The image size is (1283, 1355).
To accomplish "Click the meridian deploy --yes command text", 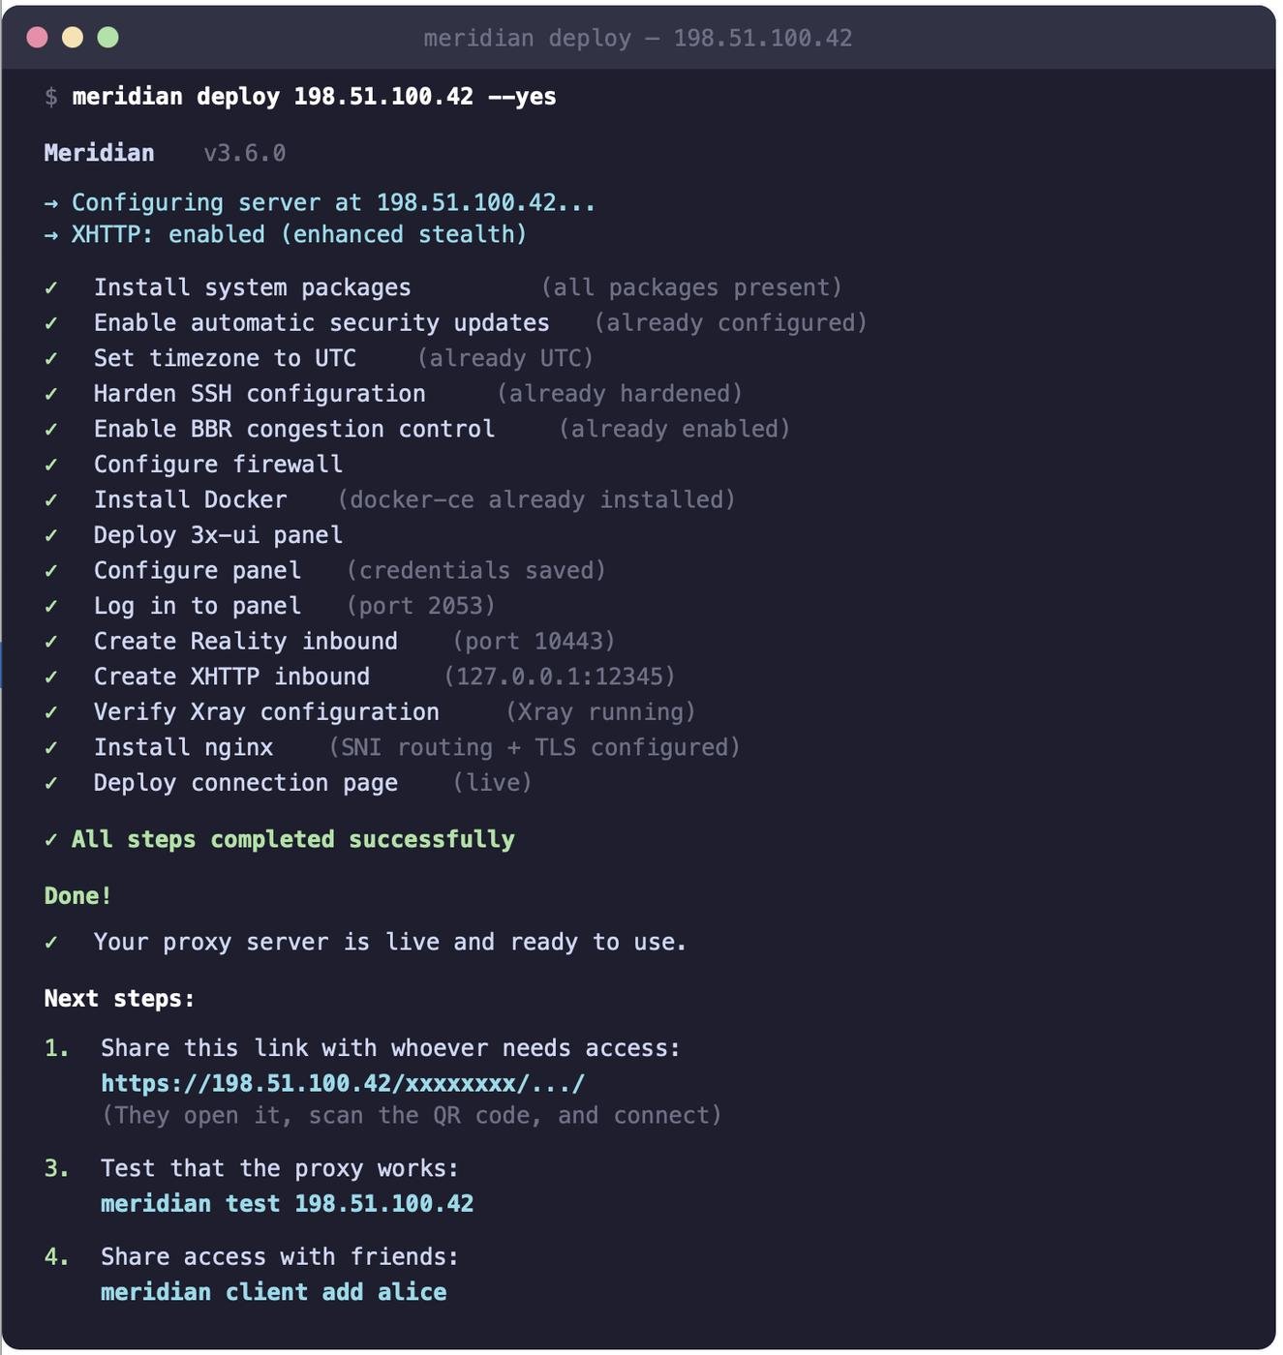I will (314, 97).
